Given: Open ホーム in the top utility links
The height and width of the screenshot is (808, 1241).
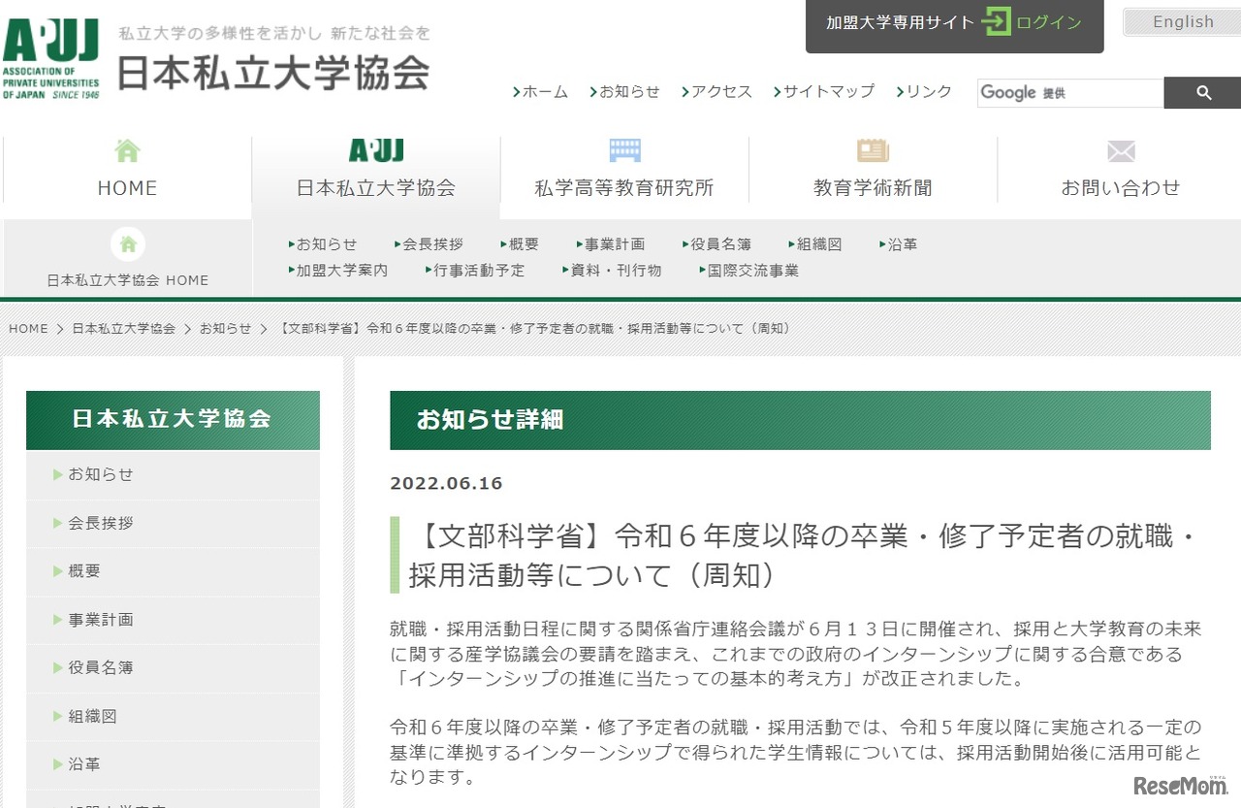Looking at the screenshot, I should tap(541, 92).
